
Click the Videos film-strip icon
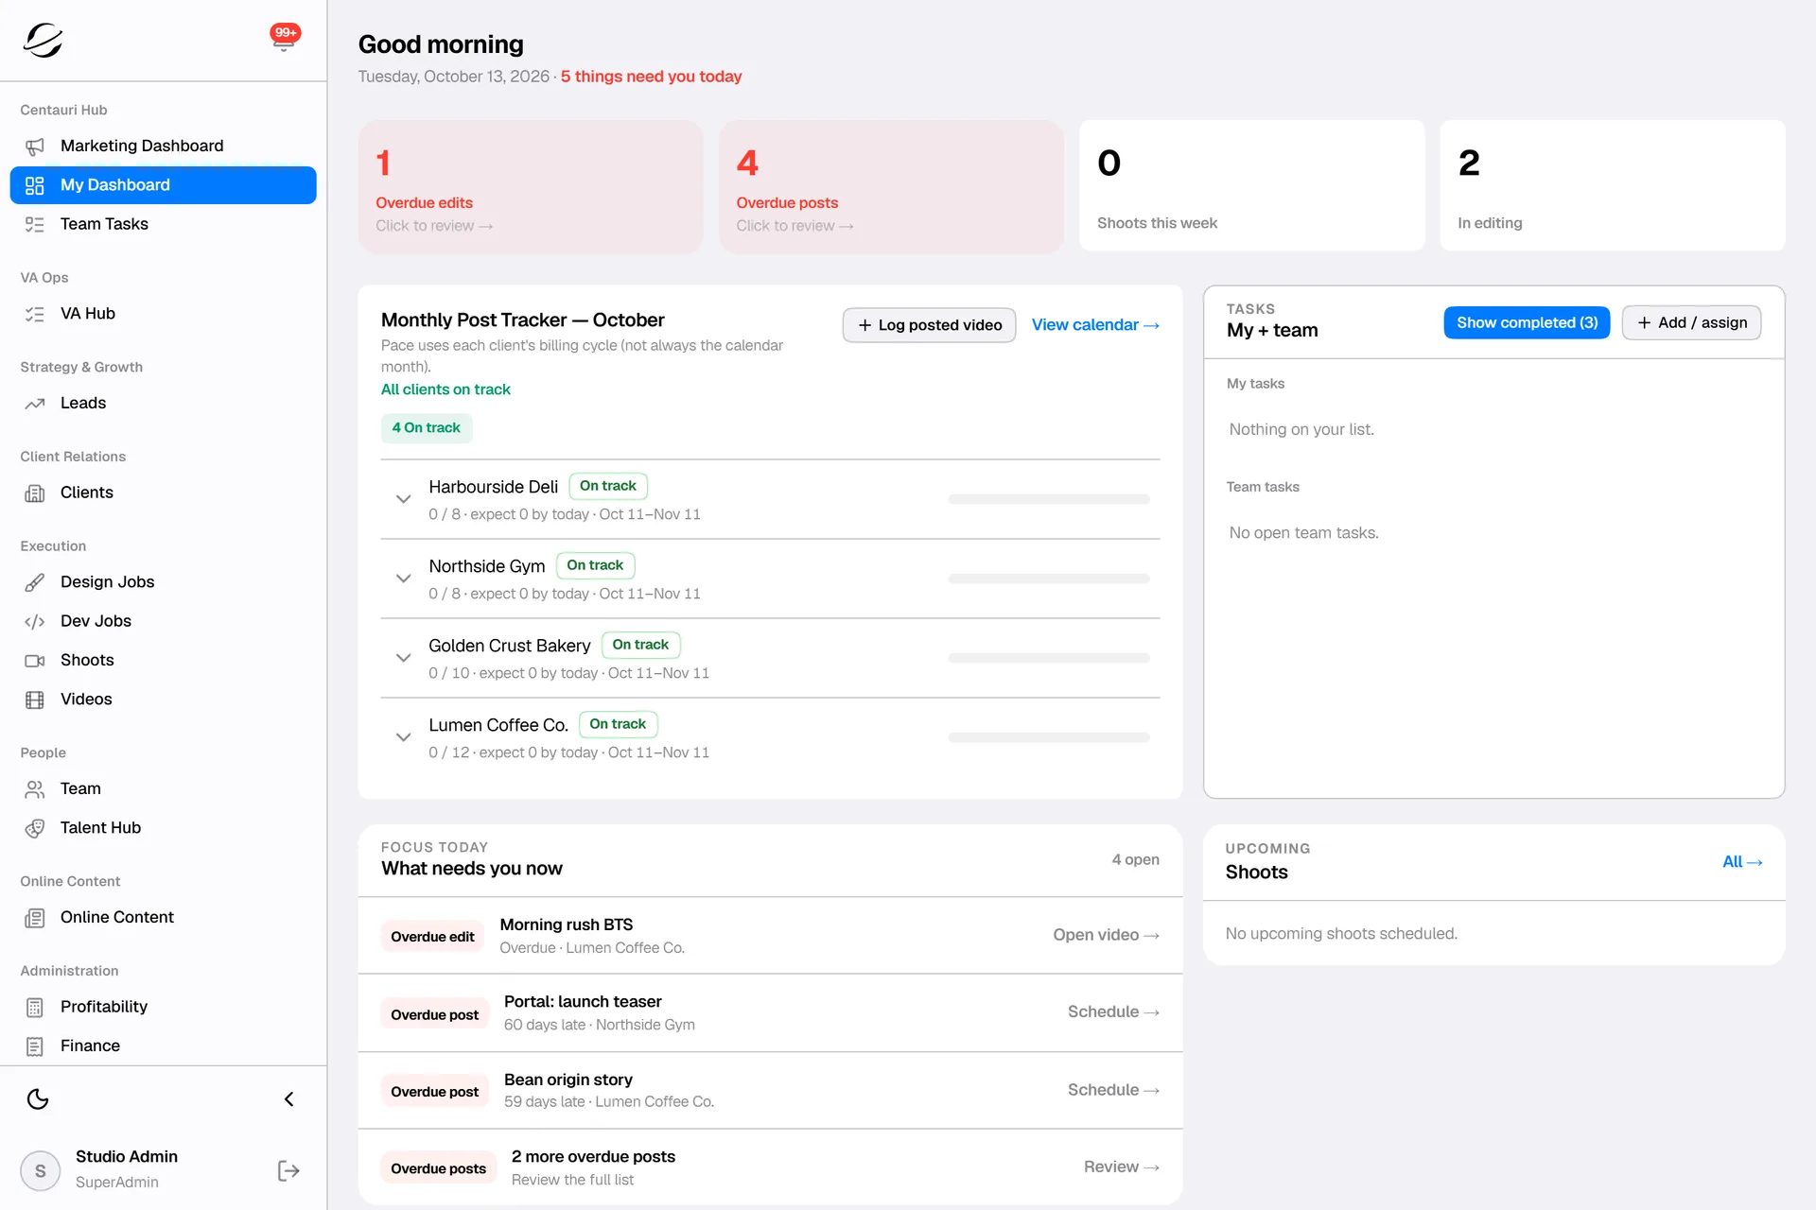35,700
